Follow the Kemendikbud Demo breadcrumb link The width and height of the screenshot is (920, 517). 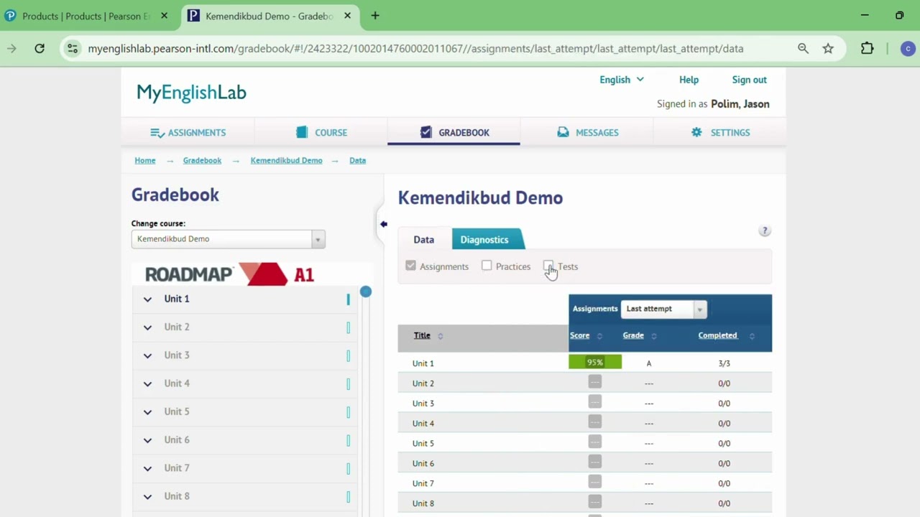(x=286, y=160)
